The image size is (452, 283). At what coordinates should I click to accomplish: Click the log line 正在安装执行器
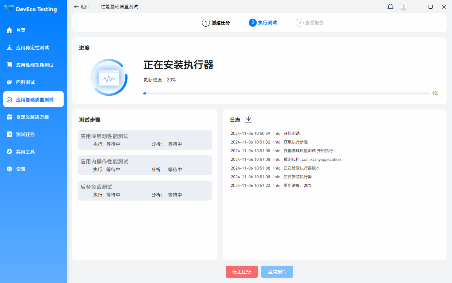(298, 177)
